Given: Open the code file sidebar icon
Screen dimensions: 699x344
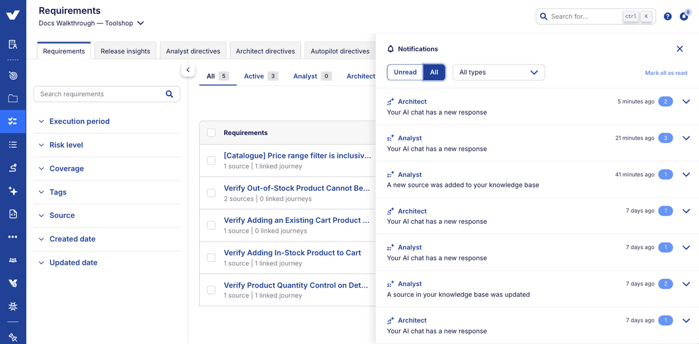Looking at the screenshot, I should pyautogui.click(x=13, y=214).
